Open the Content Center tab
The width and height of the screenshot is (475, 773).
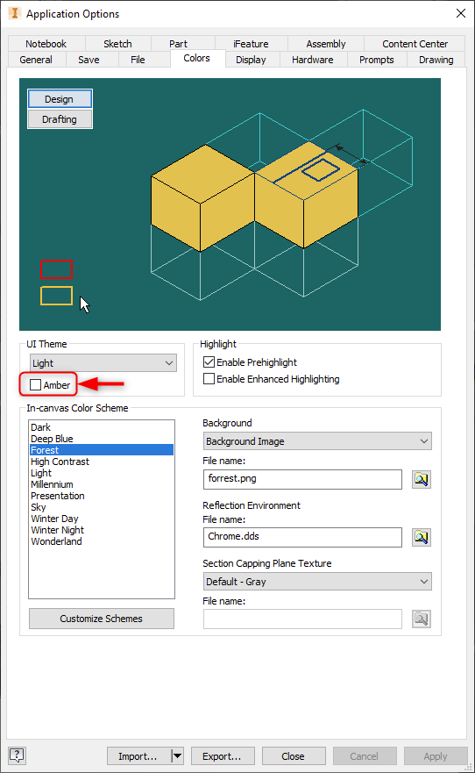[x=415, y=44]
